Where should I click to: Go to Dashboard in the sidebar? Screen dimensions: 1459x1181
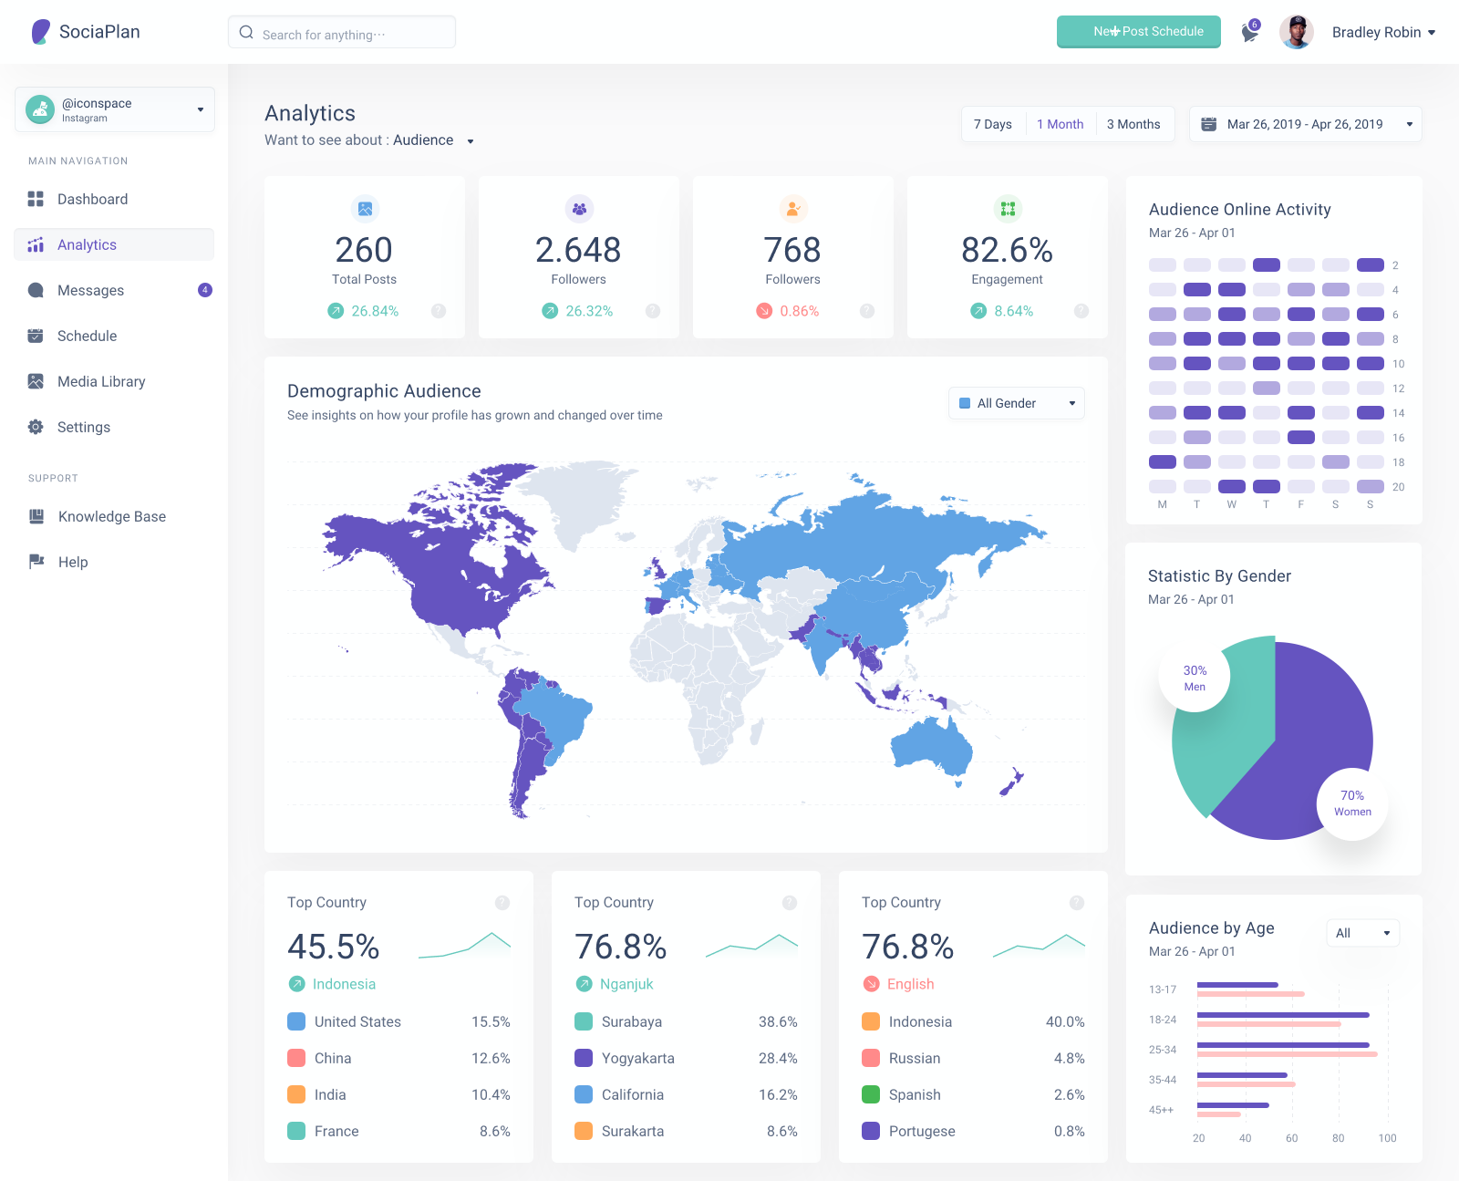tap(114, 199)
